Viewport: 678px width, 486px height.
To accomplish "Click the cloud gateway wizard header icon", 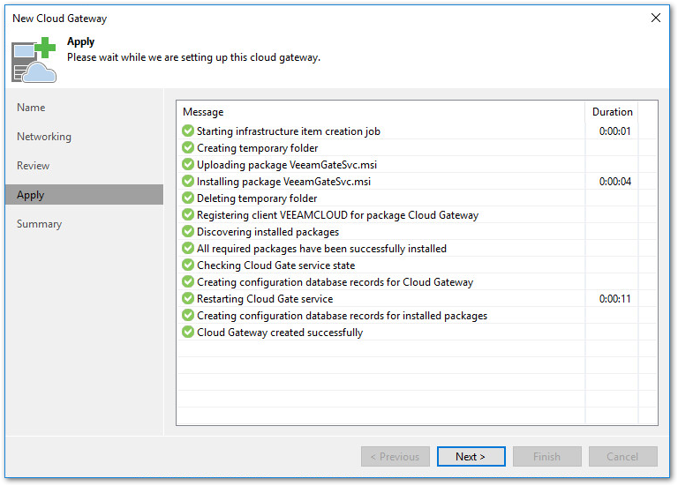I will coord(34,59).
